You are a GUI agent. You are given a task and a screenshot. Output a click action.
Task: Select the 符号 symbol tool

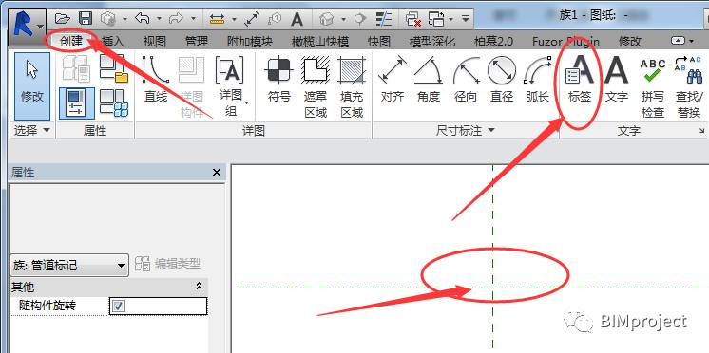click(x=278, y=80)
